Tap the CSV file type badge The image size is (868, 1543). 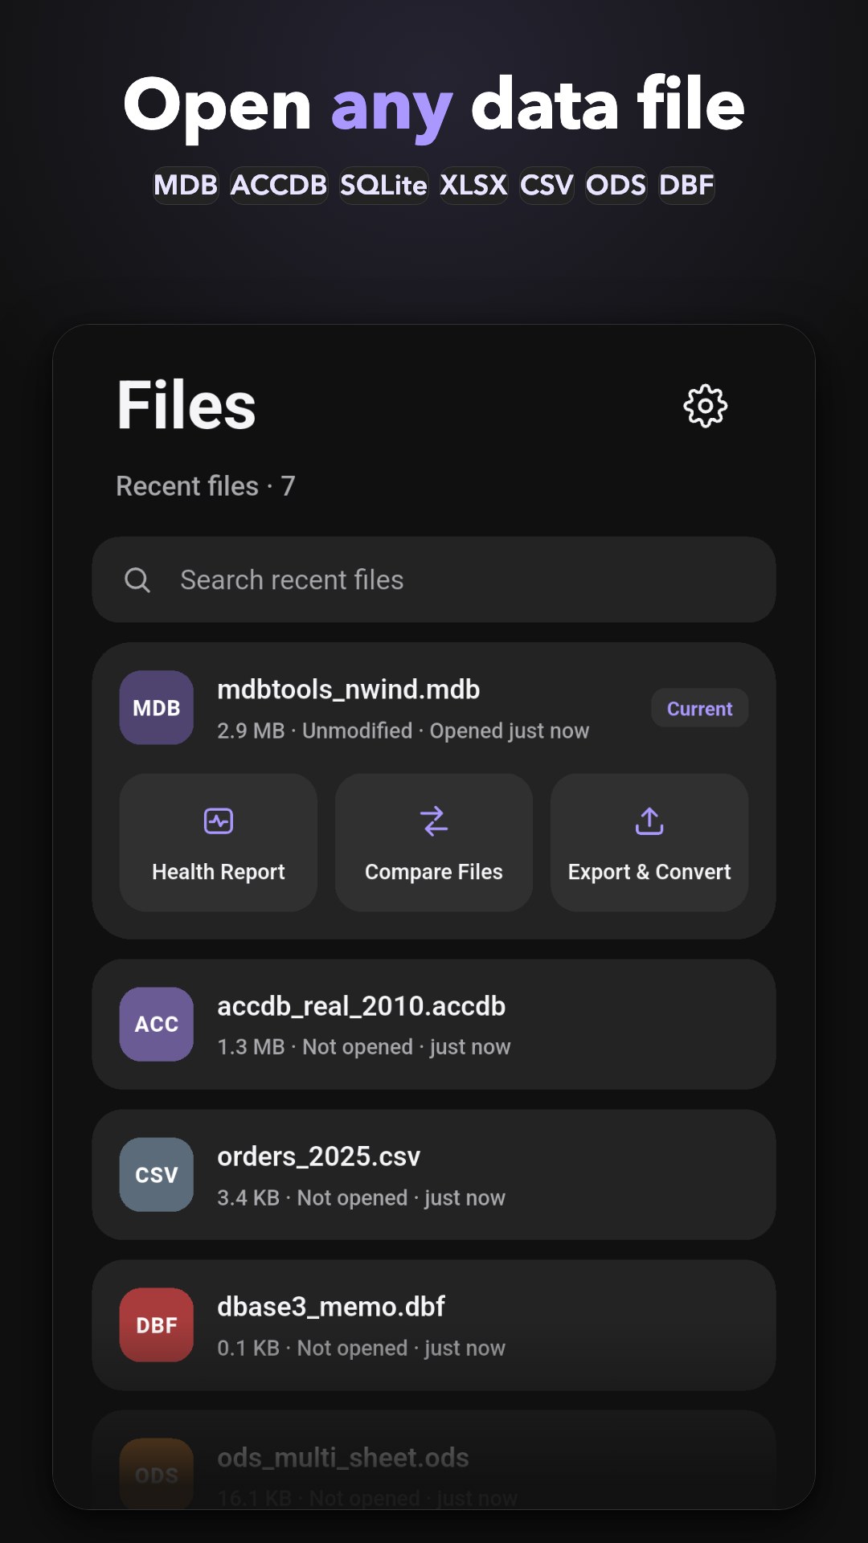[157, 1175]
